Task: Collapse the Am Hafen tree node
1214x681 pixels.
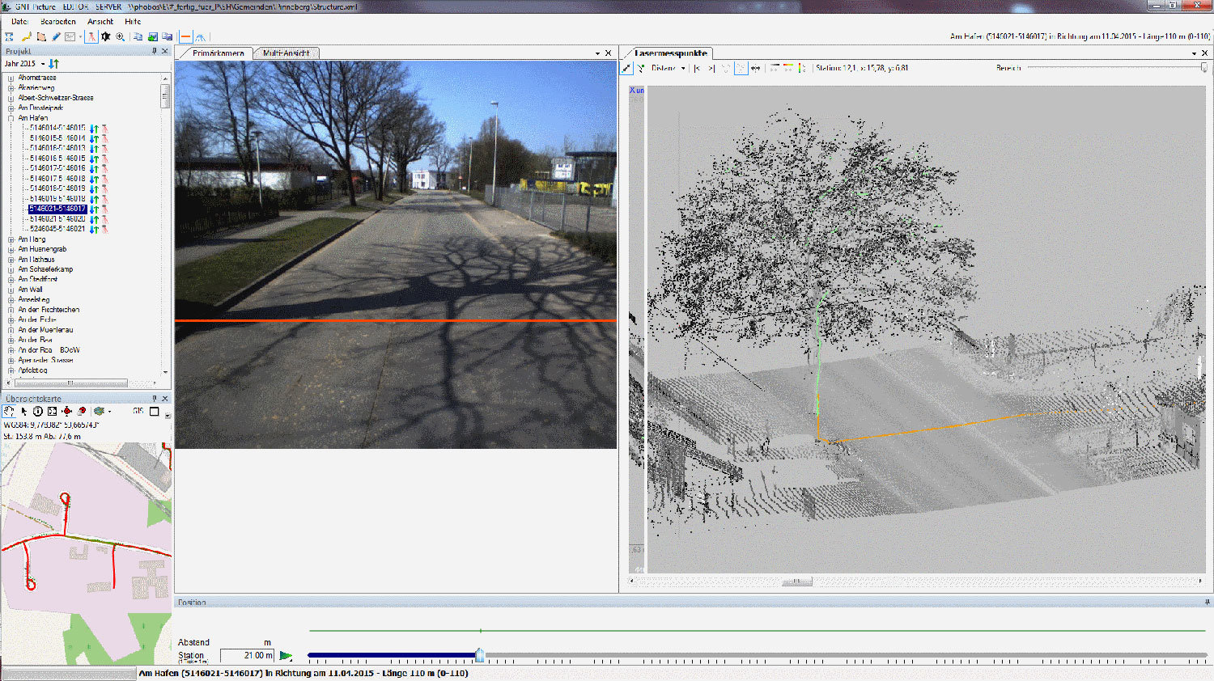Action: coord(11,118)
